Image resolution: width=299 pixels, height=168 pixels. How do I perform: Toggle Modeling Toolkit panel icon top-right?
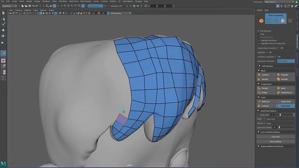coord(278,6)
